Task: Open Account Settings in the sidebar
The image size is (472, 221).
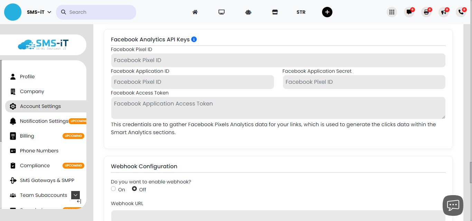Action: [40, 106]
